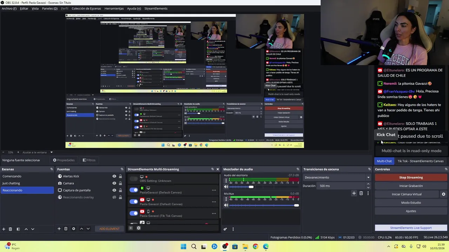Adjust Mic/Aux volume slider
The width and height of the screenshot is (449, 252).
tap(296, 205)
